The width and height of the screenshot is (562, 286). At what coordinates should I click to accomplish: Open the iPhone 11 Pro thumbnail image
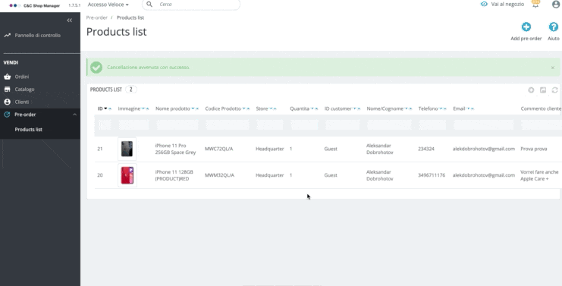pyautogui.click(x=127, y=149)
